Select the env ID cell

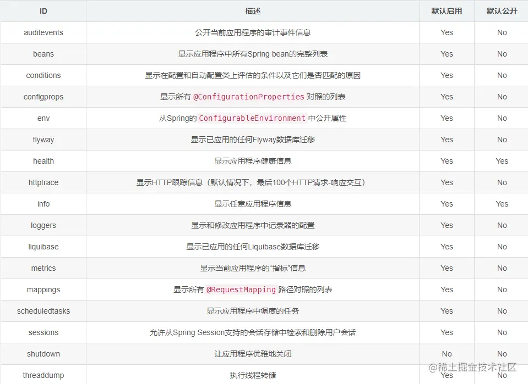pos(43,118)
